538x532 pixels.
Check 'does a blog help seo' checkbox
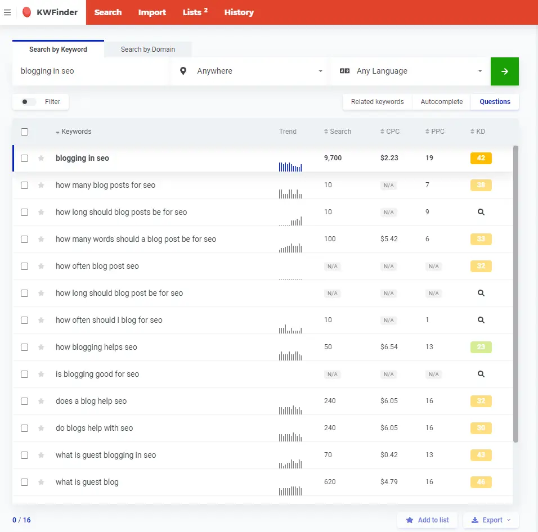(x=24, y=401)
